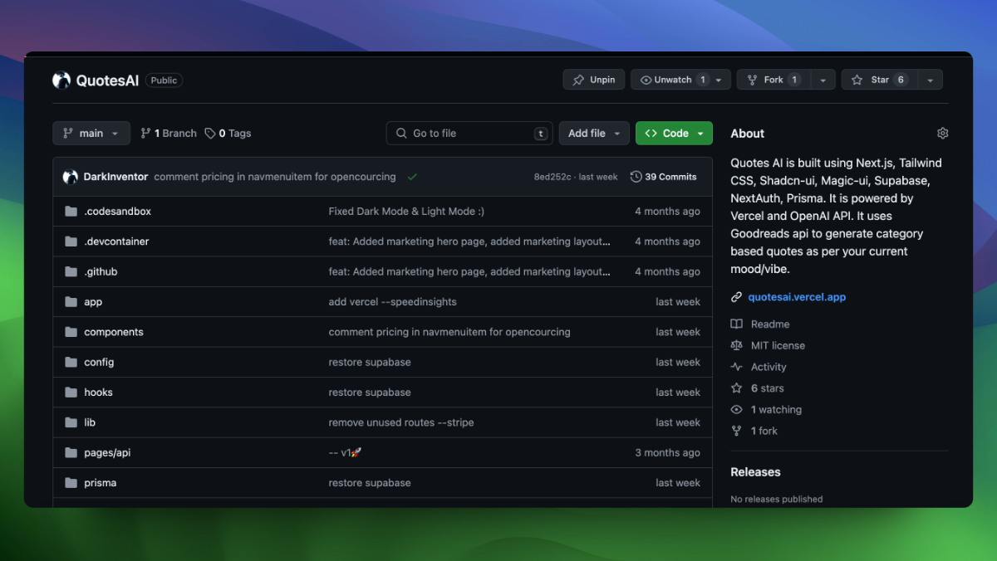The image size is (997, 561).
Task: View the 39 Commits history
Action: [x=664, y=177]
